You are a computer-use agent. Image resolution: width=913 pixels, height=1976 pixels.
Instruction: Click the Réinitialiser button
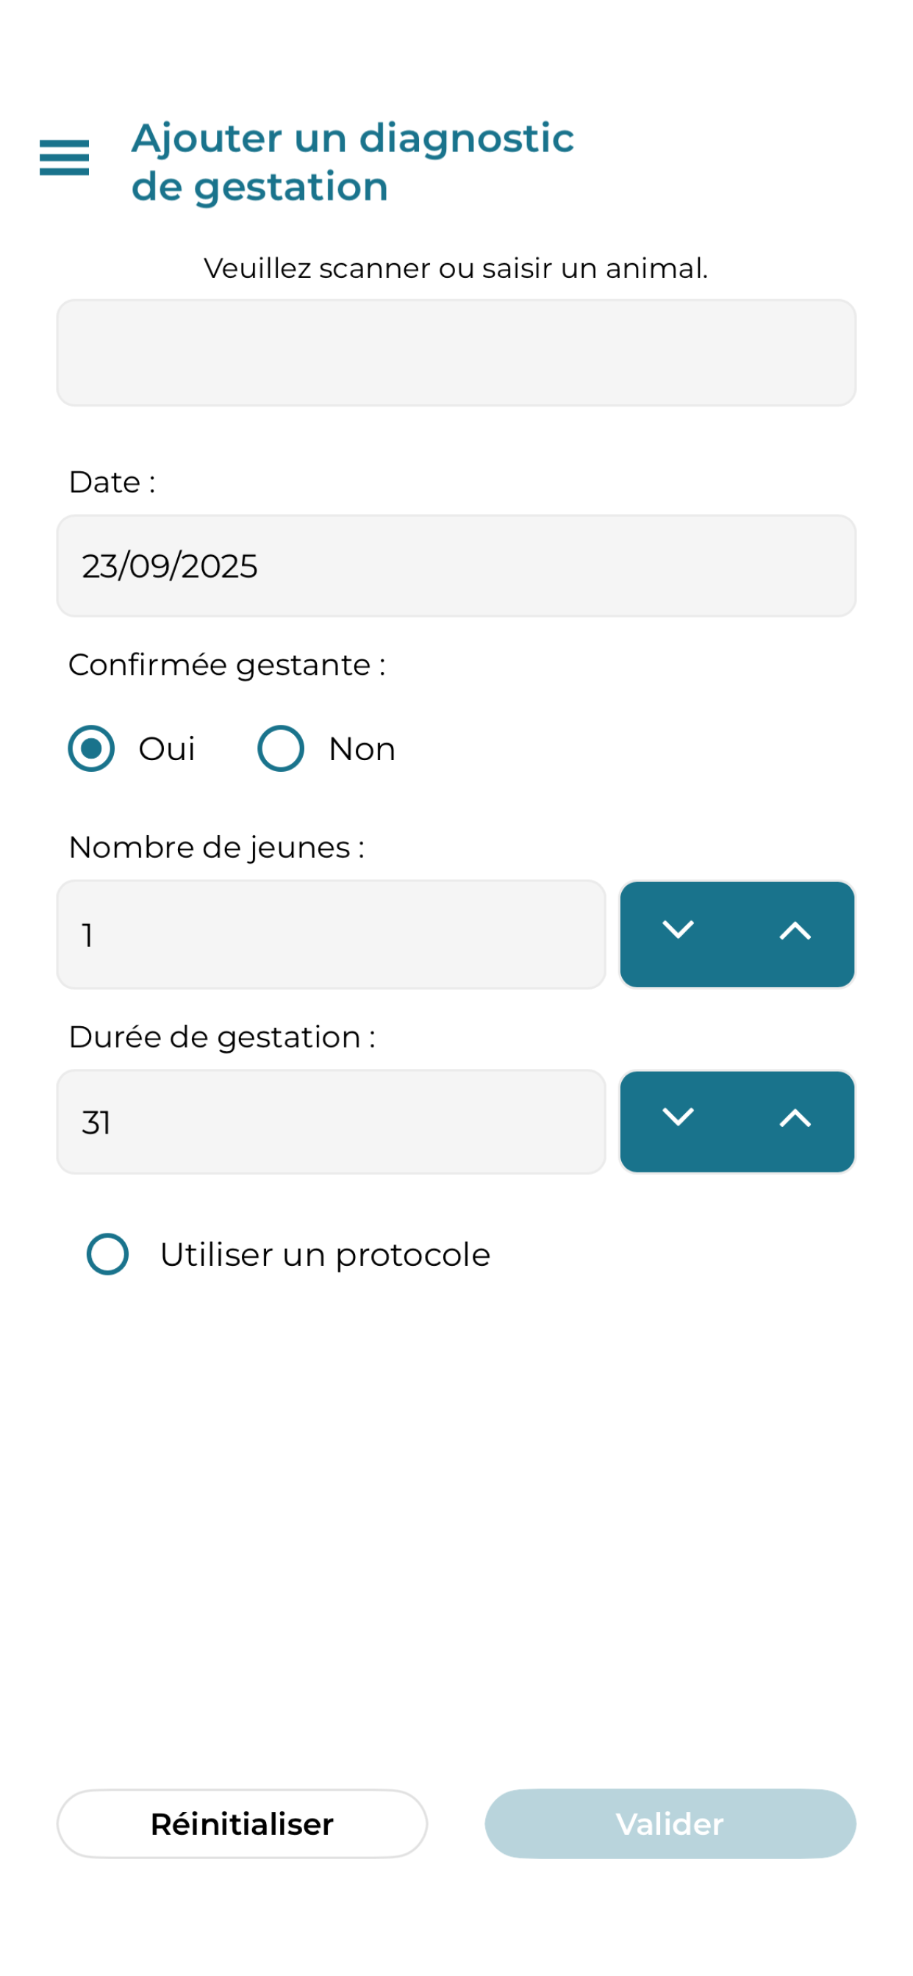pyautogui.click(x=243, y=1823)
